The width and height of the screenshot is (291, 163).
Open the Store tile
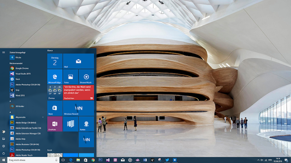pyautogui.click(x=55, y=108)
